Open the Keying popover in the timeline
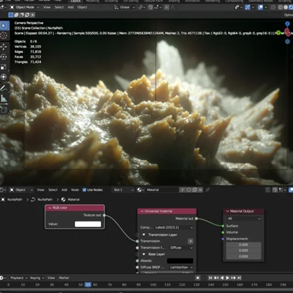The width and height of the screenshot is (293, 293). pyautogui.click(x=37, y=278)
